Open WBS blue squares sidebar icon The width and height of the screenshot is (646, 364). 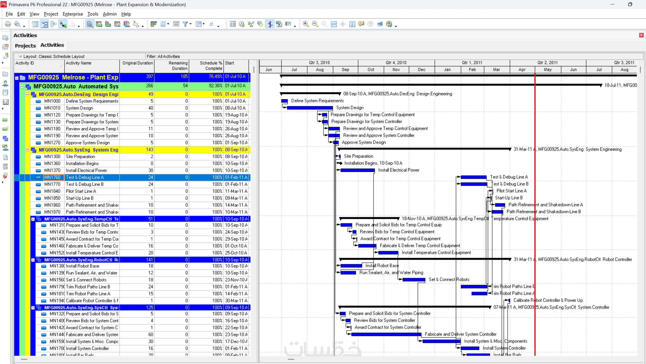(x=5, y=138)
